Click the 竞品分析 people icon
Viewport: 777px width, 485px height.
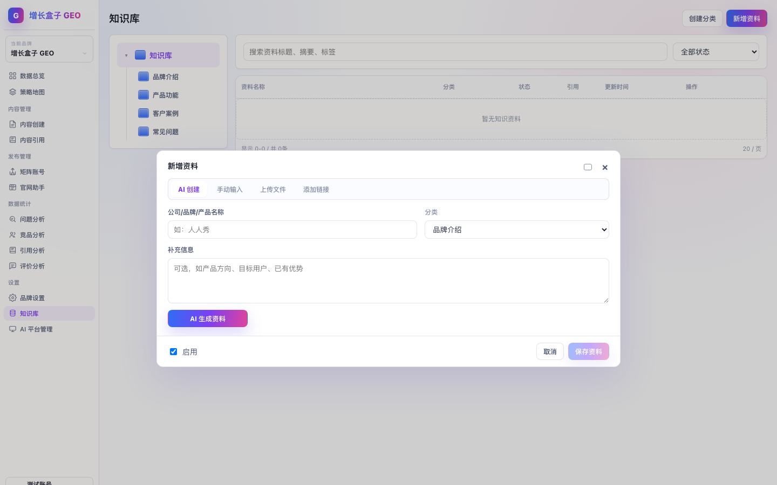[12, 235]
